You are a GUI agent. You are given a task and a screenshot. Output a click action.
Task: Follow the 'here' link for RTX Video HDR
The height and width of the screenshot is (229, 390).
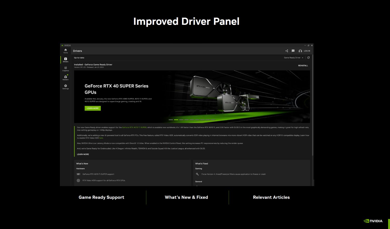pyautogui.click(x=101, y=138)
